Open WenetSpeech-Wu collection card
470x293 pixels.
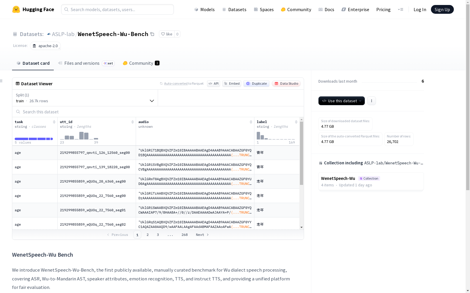click(x=371, y=181)
